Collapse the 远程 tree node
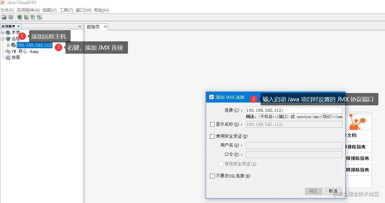 pos(3,38)
